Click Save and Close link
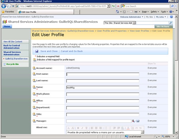 [49, 51]
